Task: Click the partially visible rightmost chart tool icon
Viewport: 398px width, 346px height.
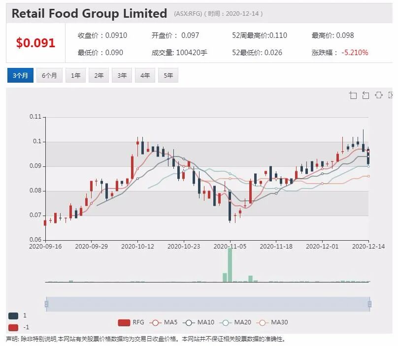Action: (391, 95)
